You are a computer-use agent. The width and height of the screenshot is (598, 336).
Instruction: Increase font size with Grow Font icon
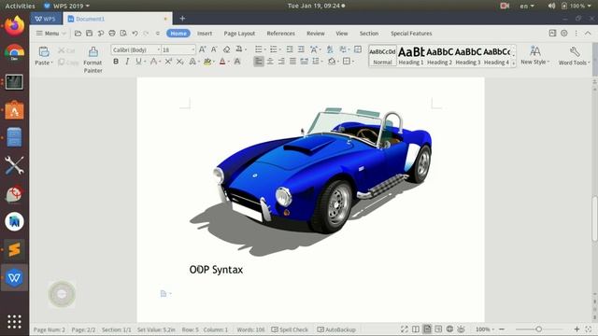point(203,49)
